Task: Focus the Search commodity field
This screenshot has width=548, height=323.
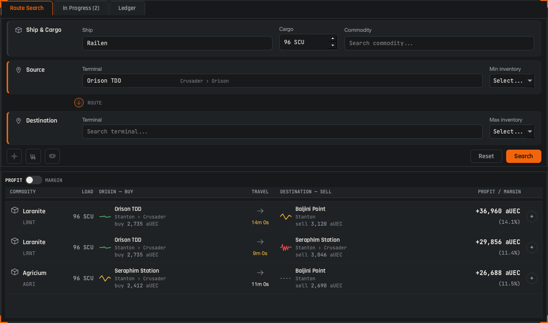Action: [439, 43]
